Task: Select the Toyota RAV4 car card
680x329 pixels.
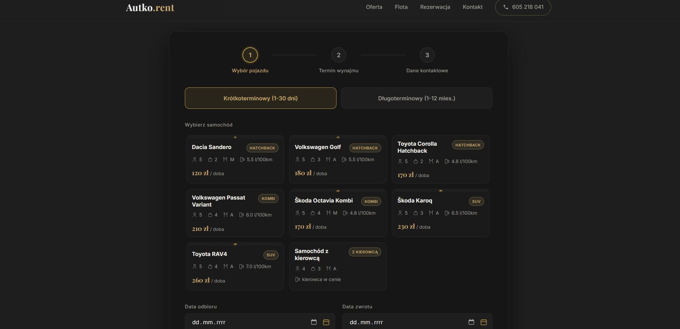Action: (235, 267)
